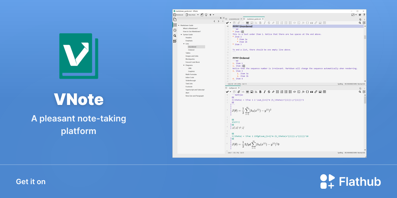
Task: Select the Ordered outline entry
Action: (191, 50)
